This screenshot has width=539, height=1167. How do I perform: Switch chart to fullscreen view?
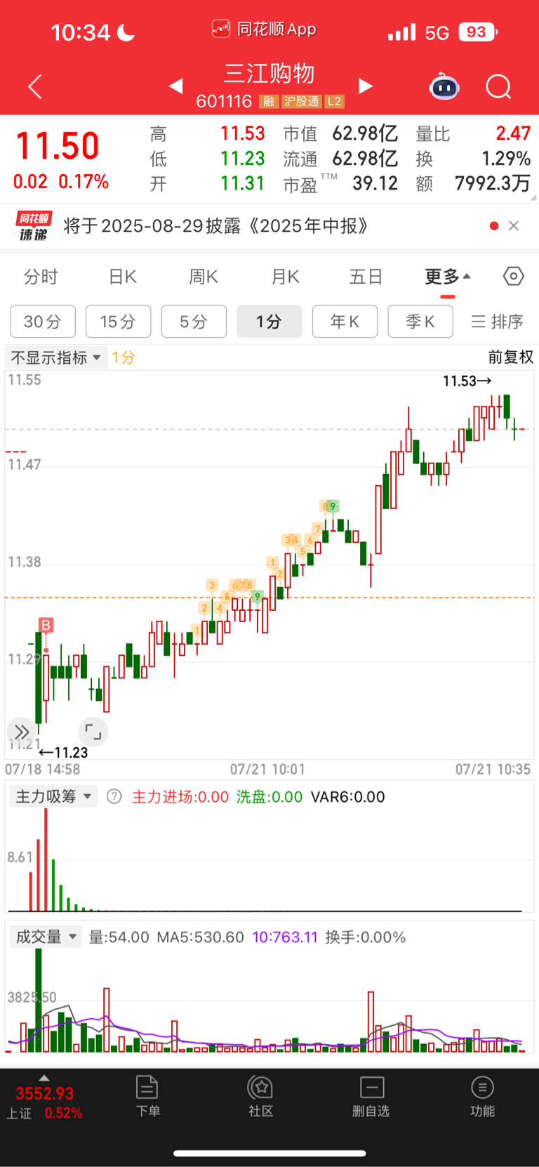[x=93, y=732]
